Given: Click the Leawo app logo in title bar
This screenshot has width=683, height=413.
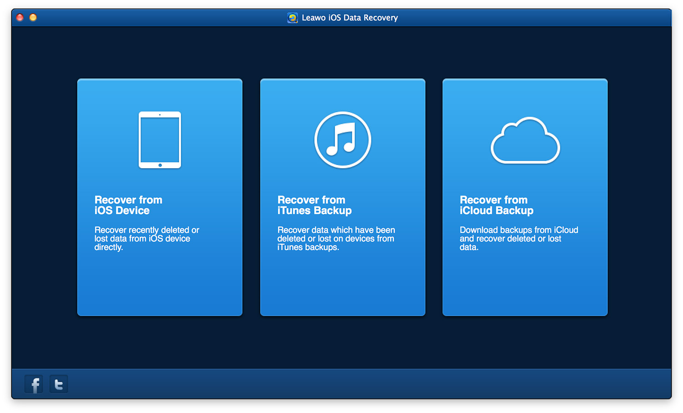Looking at the screenshot, I should [292, 18].
